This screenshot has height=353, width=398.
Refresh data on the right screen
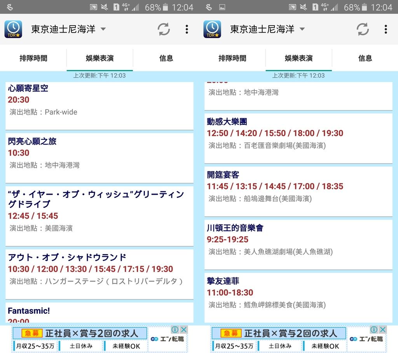coord(363,29)
